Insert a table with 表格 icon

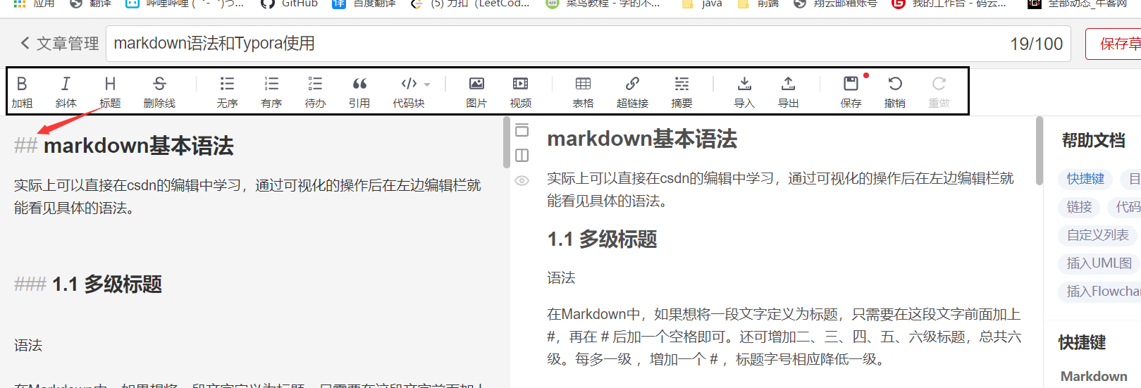pos(583,92)
